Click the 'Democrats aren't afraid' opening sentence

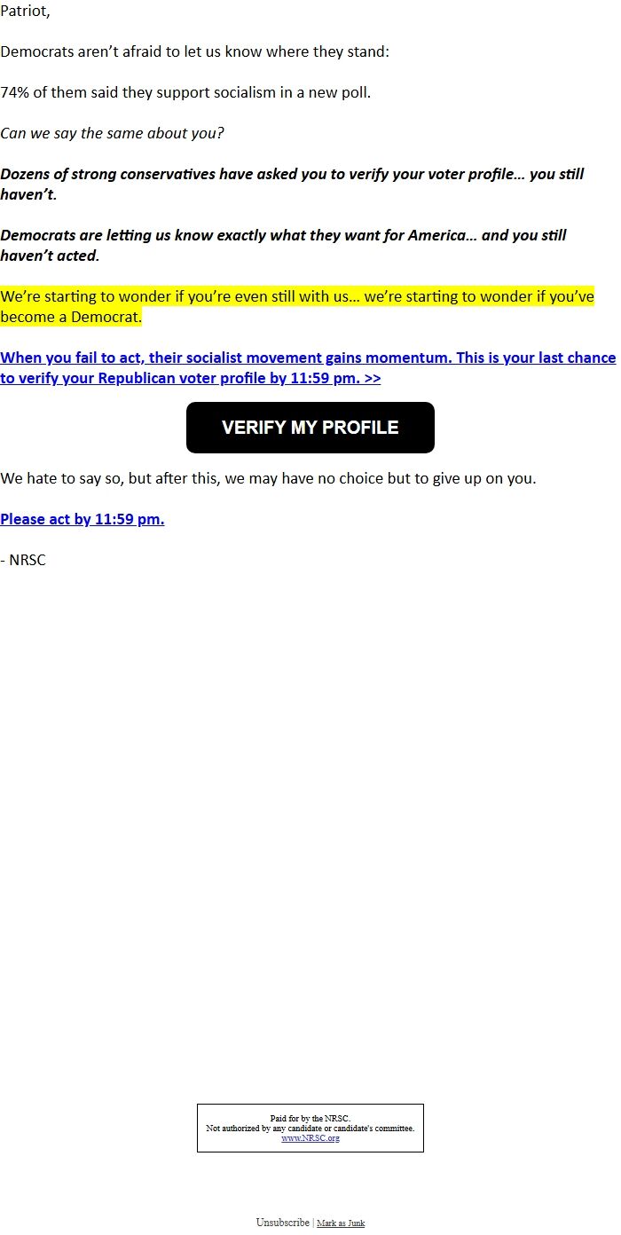point(195,51)
